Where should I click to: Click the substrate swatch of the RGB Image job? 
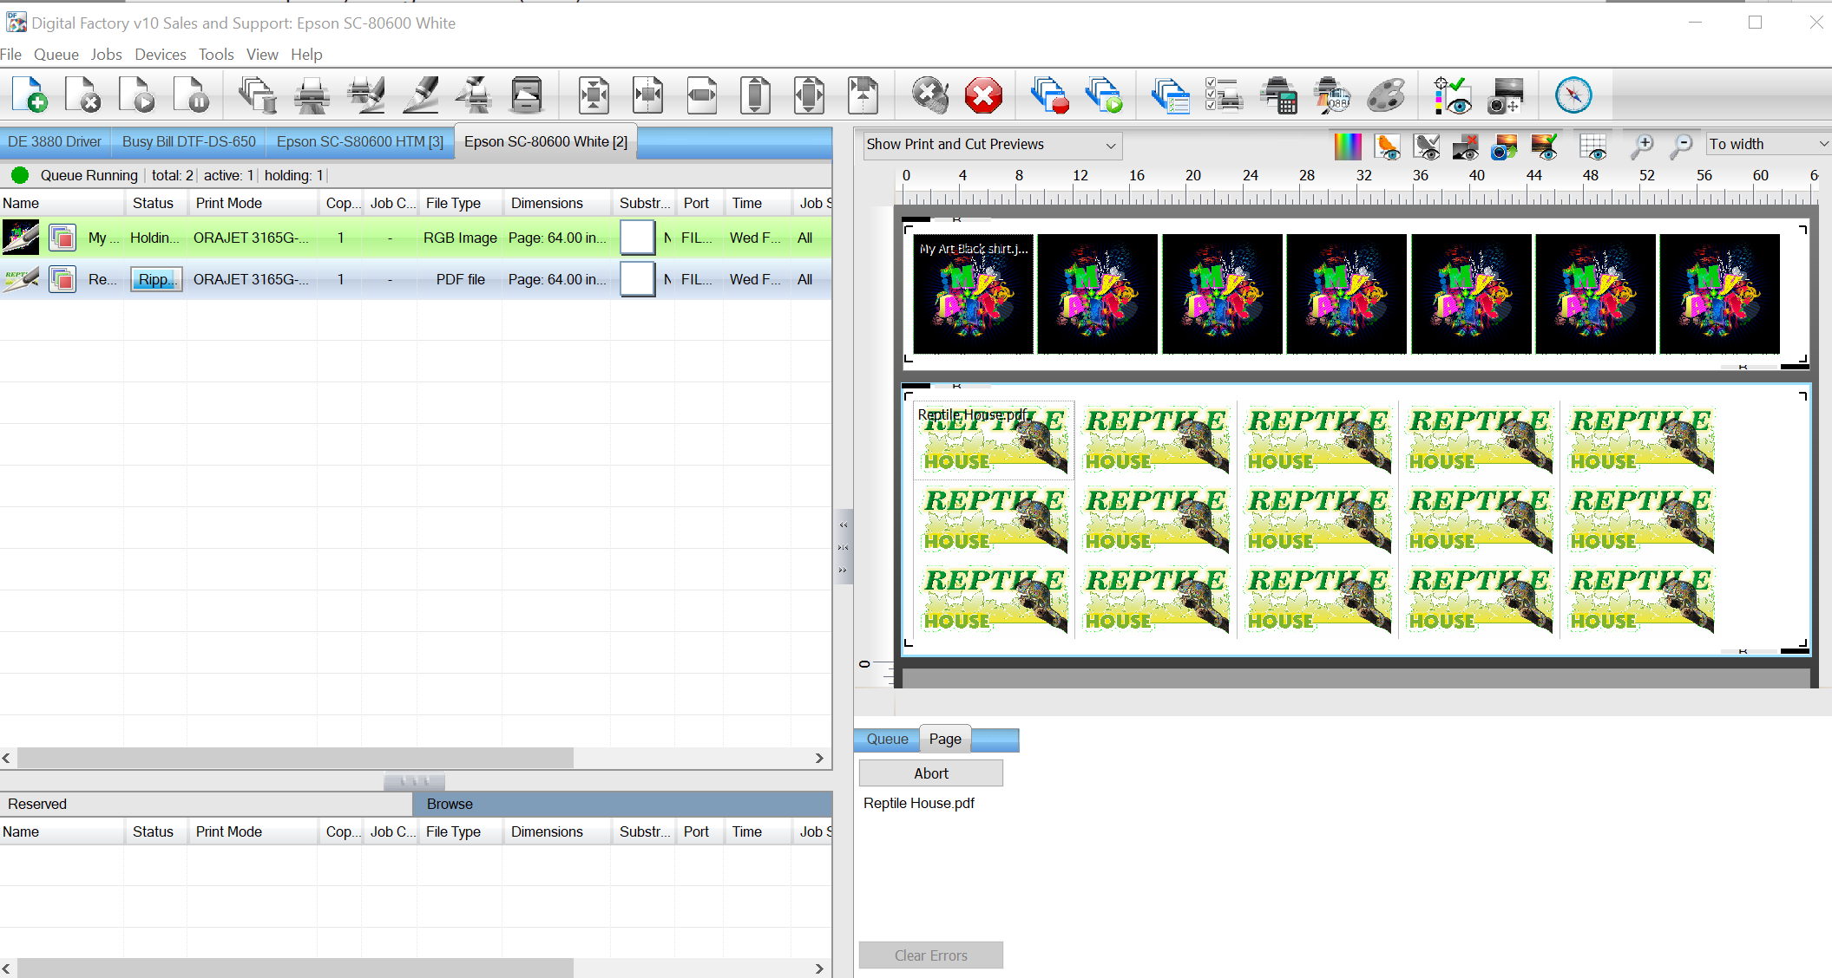(637, 238)
